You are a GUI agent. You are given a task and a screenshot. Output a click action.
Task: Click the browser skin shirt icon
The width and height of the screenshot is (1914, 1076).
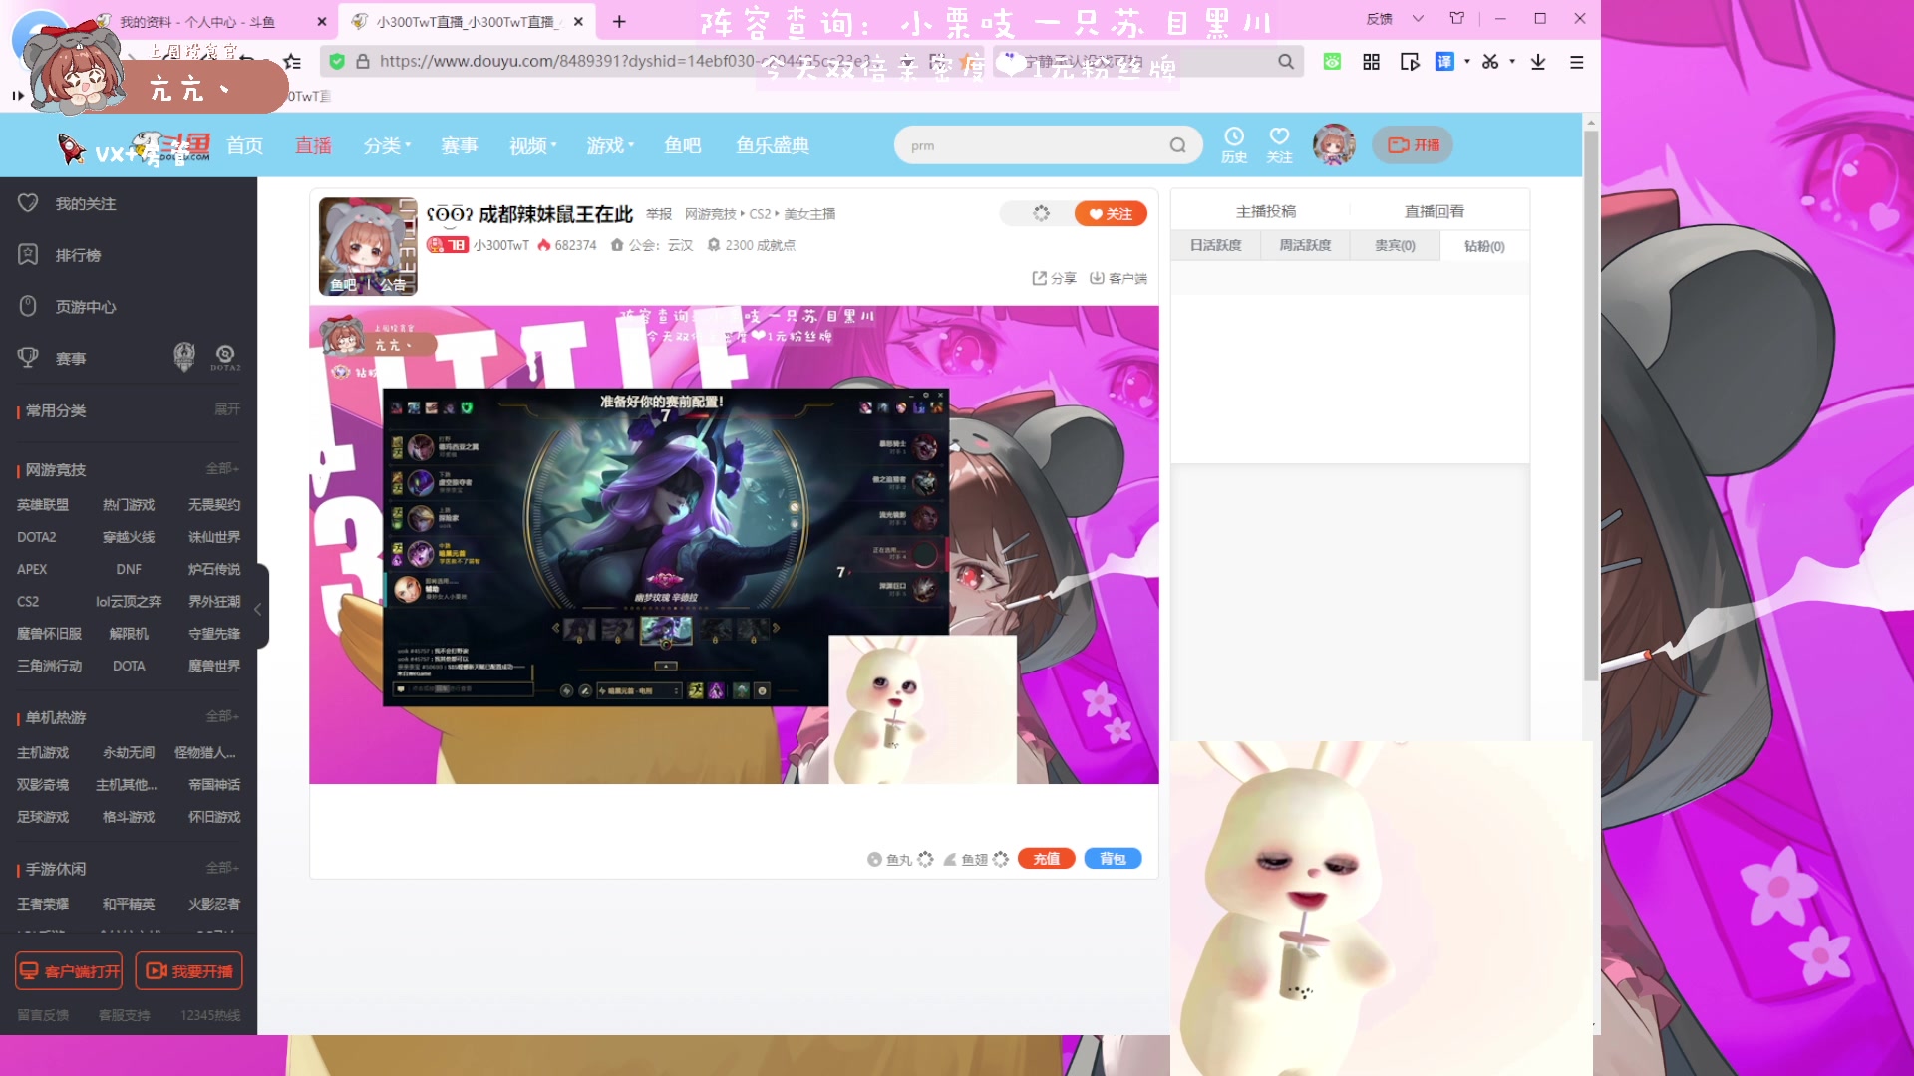tap(1457, 18)
